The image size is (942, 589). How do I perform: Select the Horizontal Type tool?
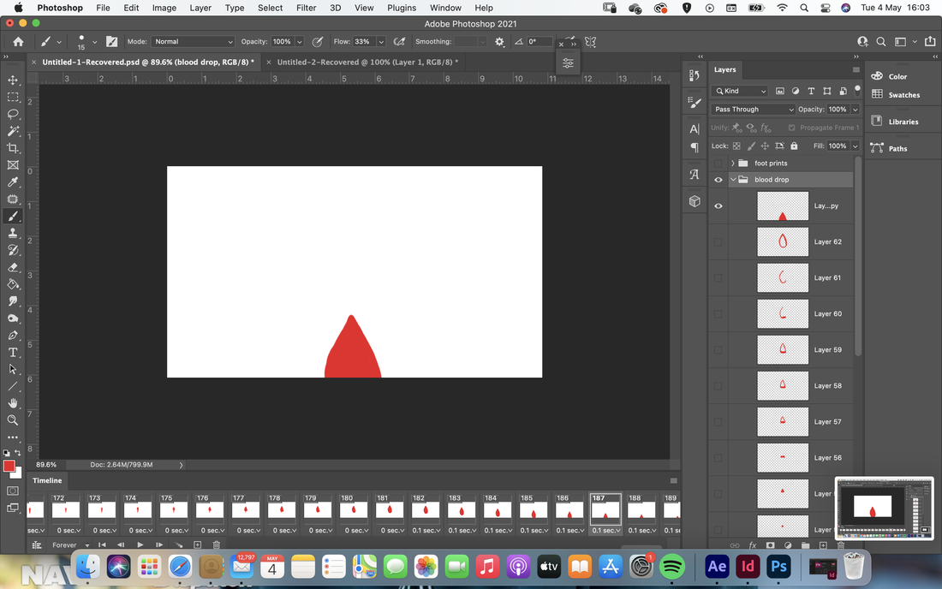click(x=13, y=353)
